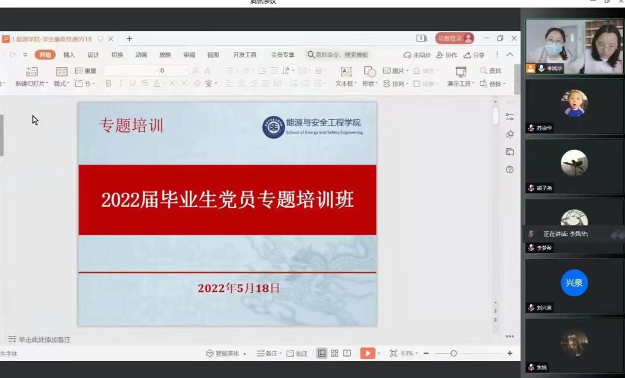Screen dimensions: 625x378
Task: Open the font size dropdown
Action: pyautogui.click(x=186, y=71)
